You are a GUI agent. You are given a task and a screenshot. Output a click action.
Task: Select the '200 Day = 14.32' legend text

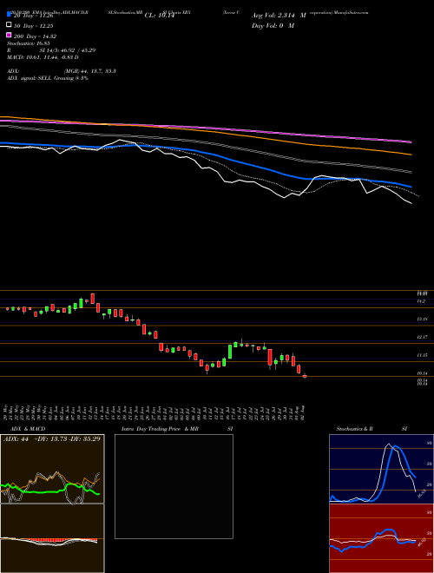pos(36,36)
